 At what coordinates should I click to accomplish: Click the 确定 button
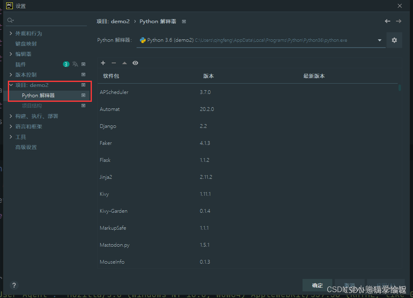pos(317,285)
